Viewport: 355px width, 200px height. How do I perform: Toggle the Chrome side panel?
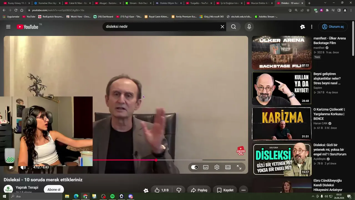[x=339, y=10]
